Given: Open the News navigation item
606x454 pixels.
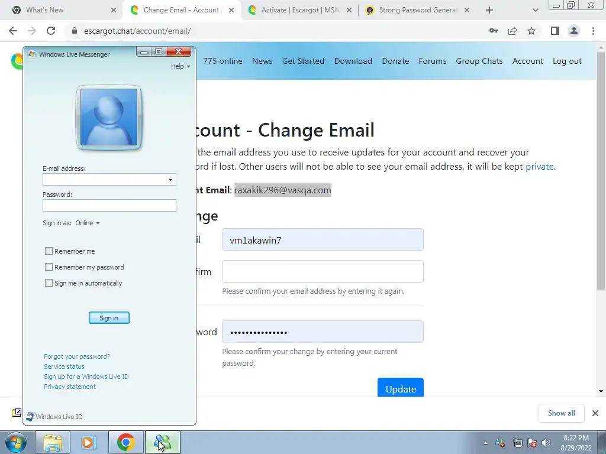Looking at the screenshot, I should click(262, 61).
